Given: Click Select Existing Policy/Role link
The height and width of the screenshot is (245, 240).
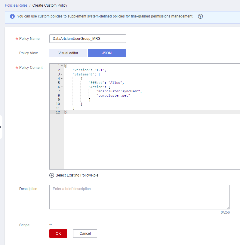Looking at the screenshot, I should tap(77, 175).
